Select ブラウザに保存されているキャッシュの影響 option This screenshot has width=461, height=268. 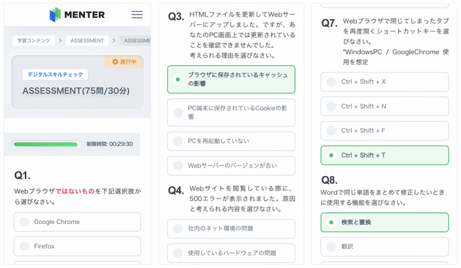231,79
